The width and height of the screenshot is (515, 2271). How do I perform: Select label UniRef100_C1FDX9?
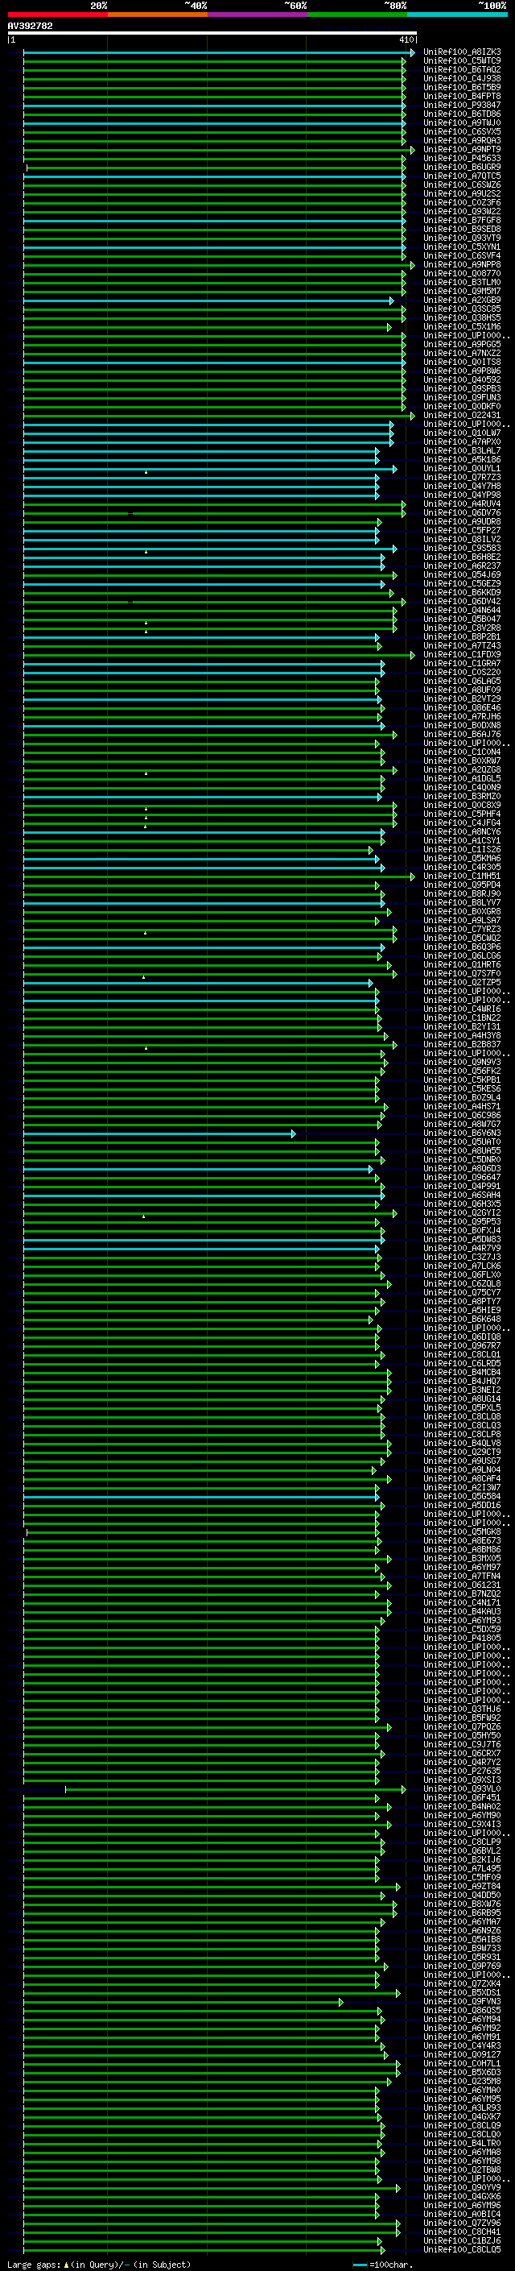[462, 655]
